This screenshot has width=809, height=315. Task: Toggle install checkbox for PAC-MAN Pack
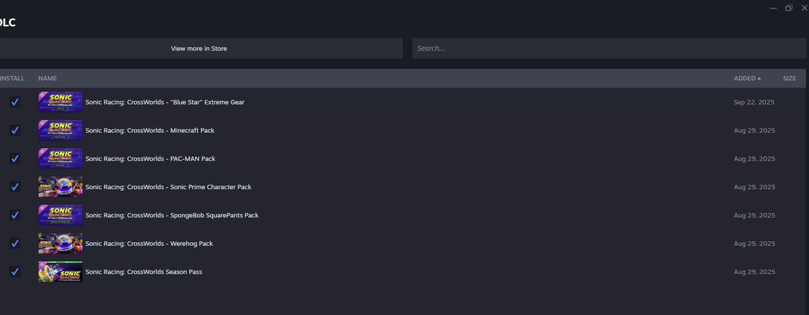[15, 159]
